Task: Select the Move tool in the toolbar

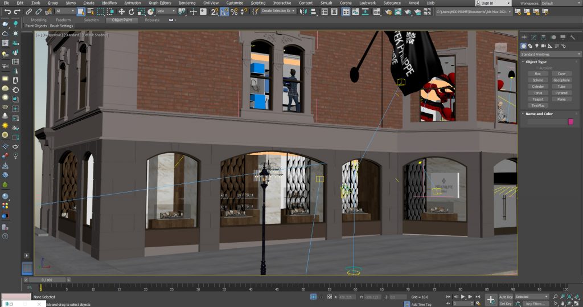Action: tap(122, 11)
